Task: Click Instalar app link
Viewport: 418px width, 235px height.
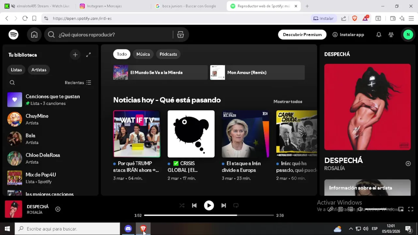Action: click(348, 35)
